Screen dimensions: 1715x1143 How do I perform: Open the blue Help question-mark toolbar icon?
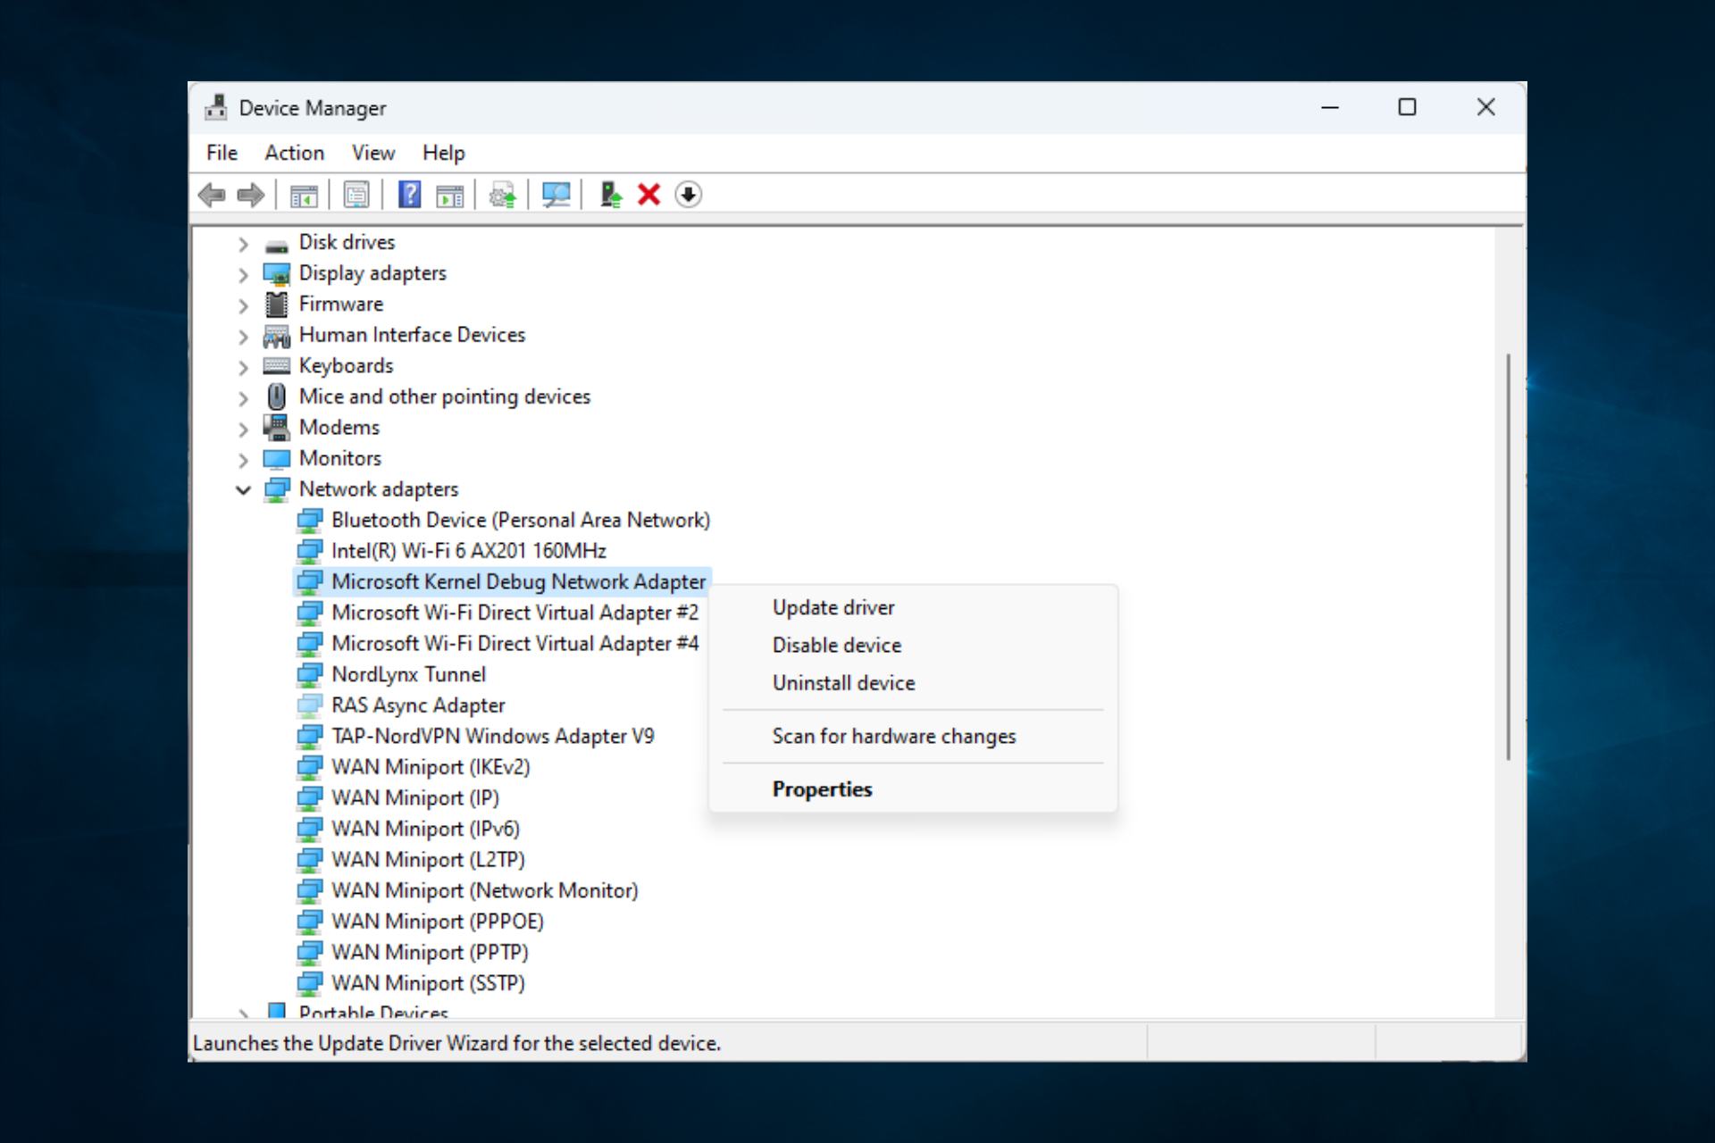(409, 195)
